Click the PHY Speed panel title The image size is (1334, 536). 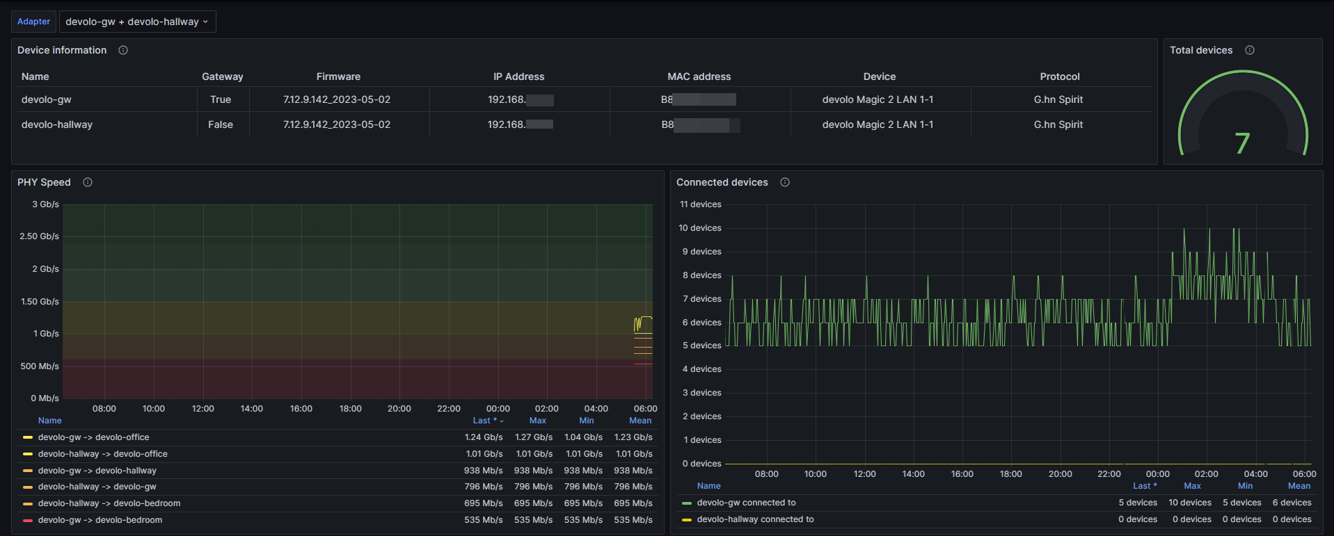point(44,182)
